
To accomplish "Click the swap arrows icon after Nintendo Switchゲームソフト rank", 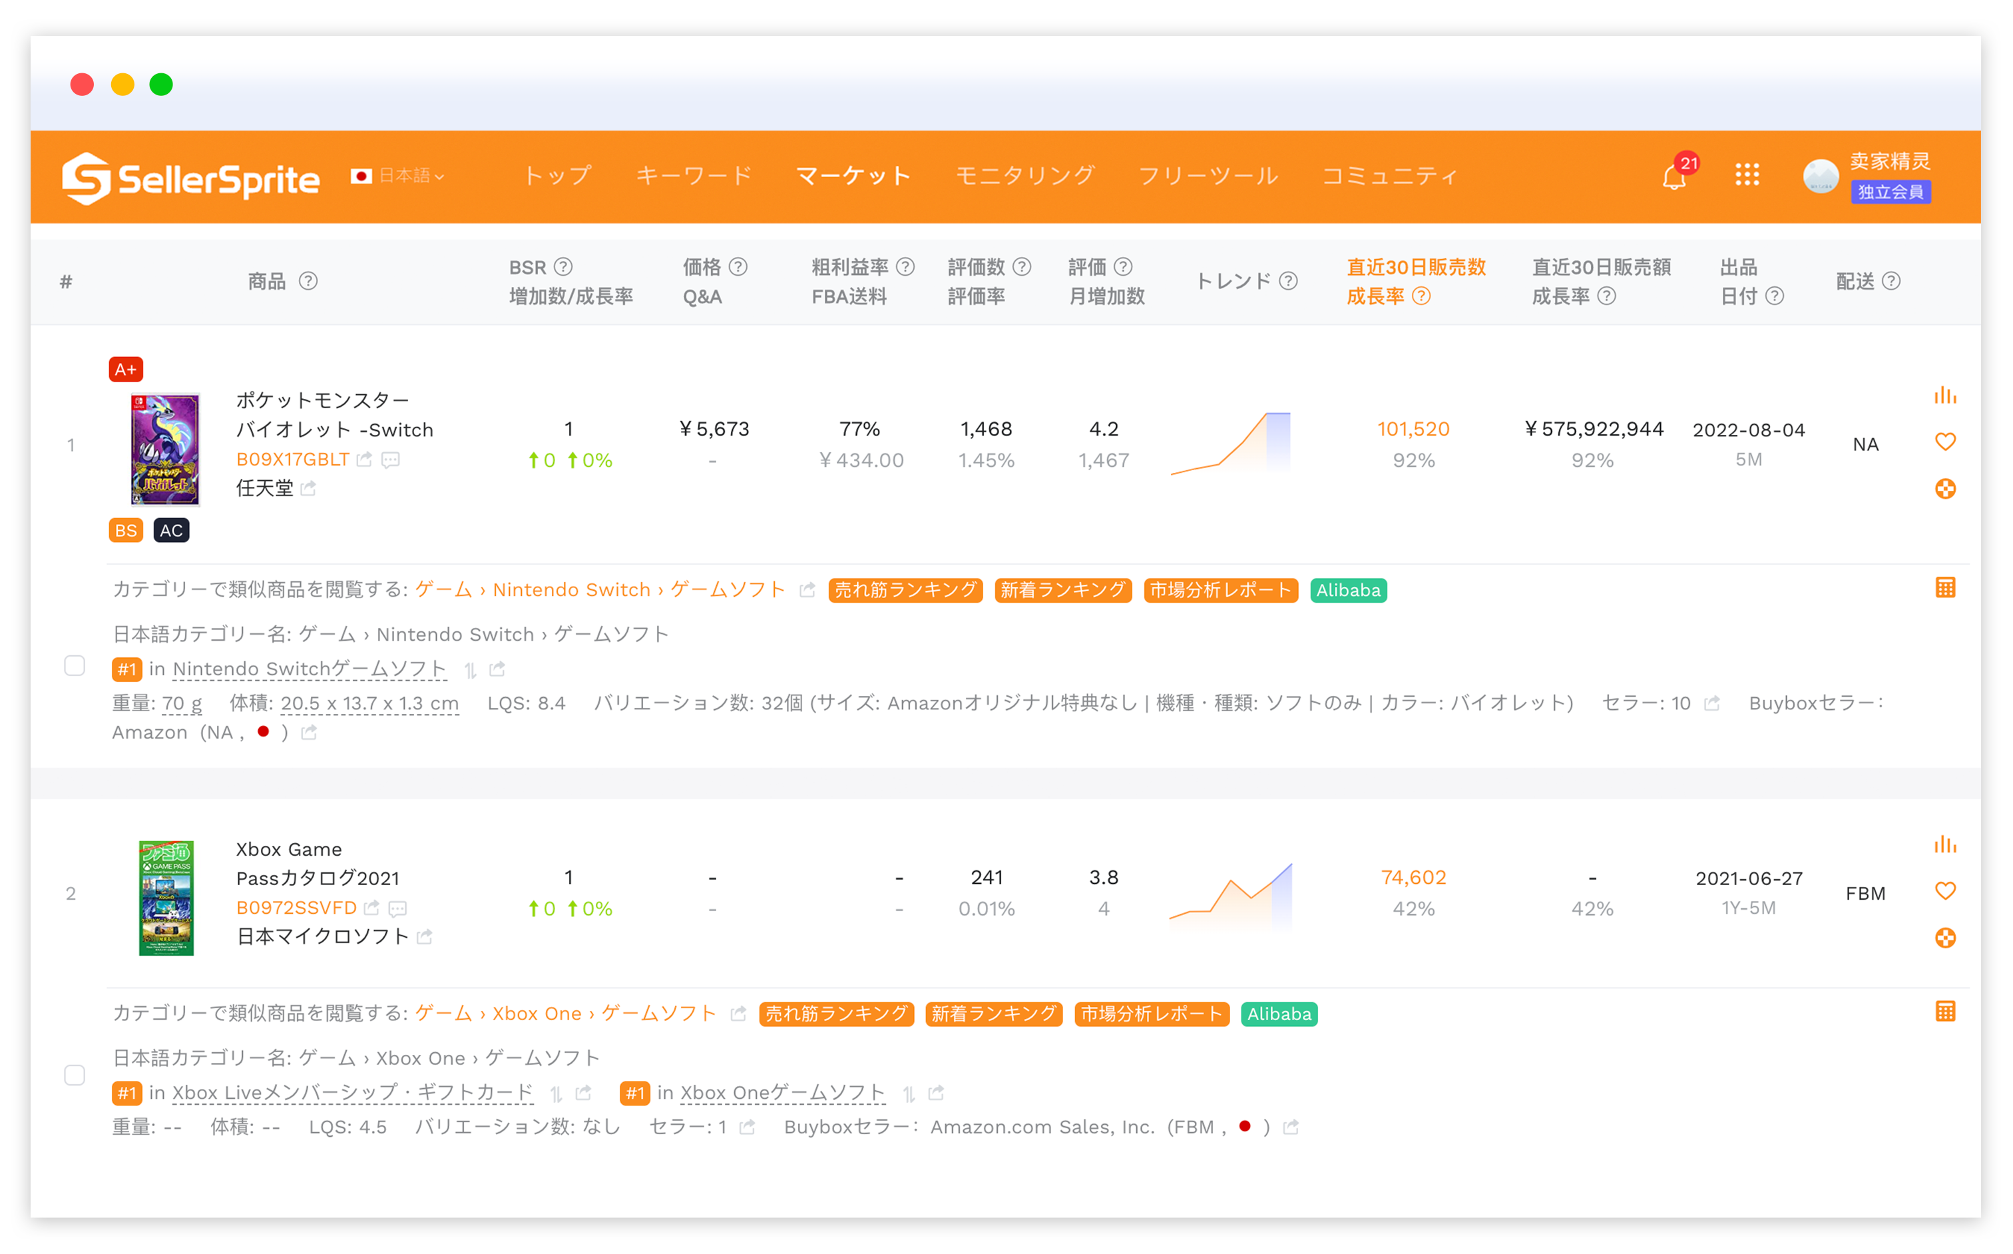I will tap(470, 670).
